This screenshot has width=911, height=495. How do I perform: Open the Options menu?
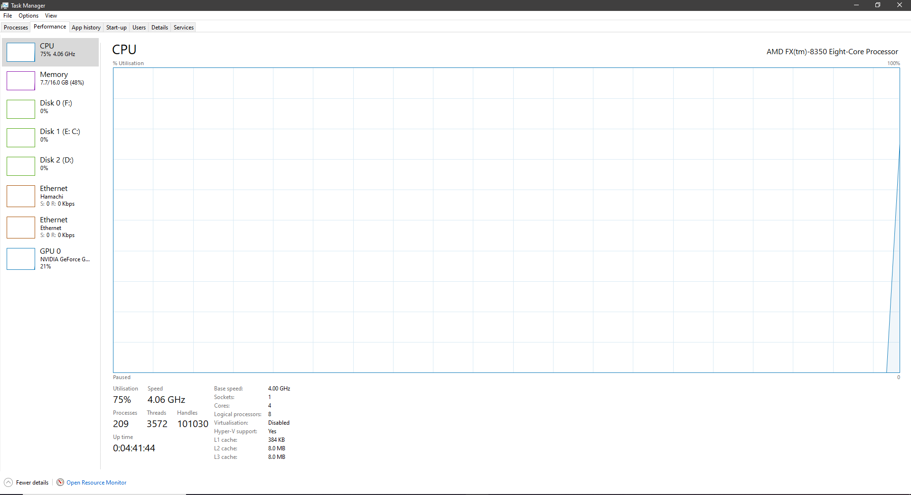tap(28, 15)
